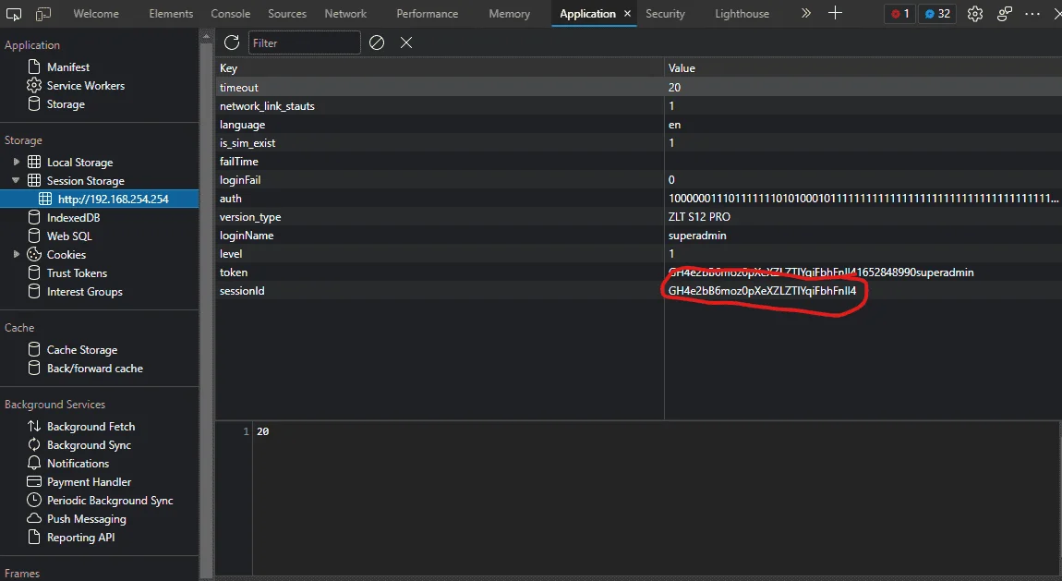The height and width of the screenshot is (581, 1062).
Task: Expand the Local Storage tree node
Action: click(x=17, y=162)
